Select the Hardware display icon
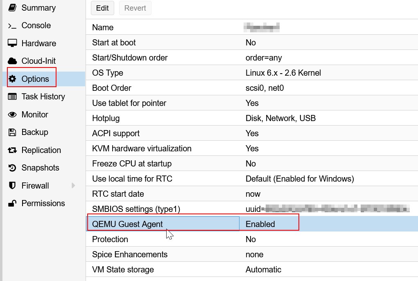Screen dimensions: 418x281 point(12,43)
